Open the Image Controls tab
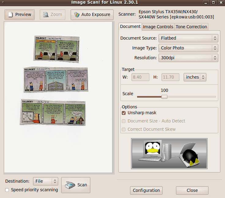 click(158, 27)
